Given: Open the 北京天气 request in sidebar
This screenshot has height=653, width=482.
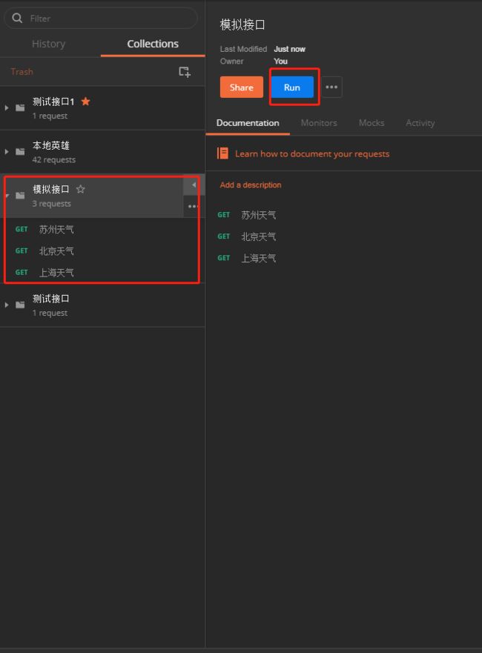Looking at the screenshot, I should [56, 251].
